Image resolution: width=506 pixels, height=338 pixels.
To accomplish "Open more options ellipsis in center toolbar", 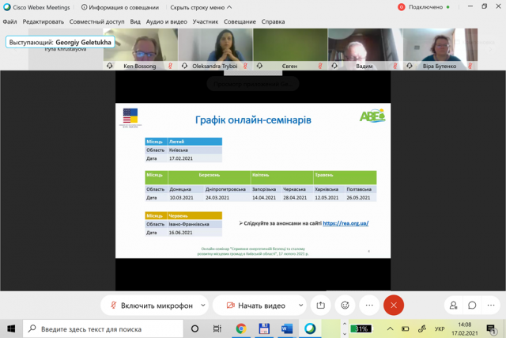I will point(369,305).
